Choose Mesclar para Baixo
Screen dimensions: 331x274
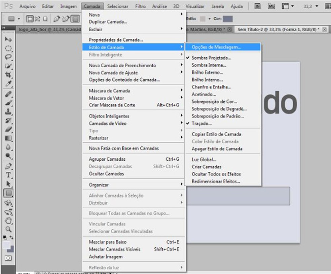[134, 242]
